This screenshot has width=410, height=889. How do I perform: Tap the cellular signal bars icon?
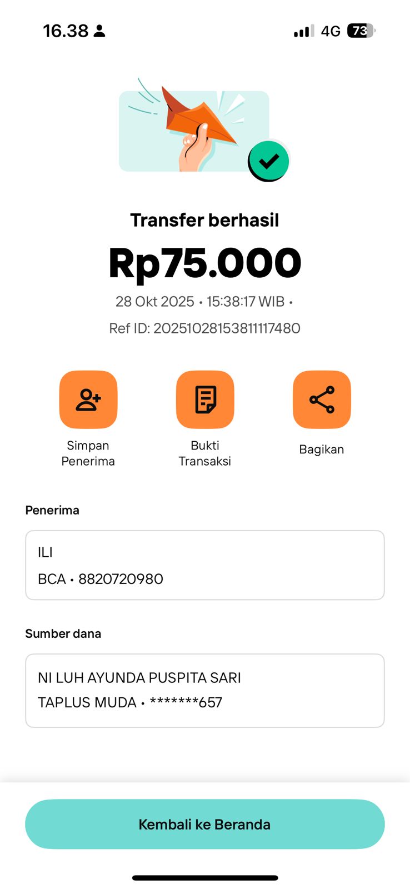tap(303, 31)
